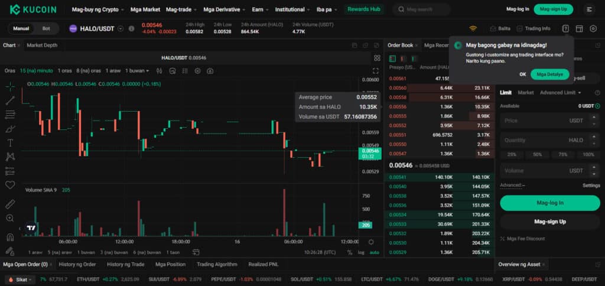This screenshot has width=605, height=286.
Task: Click the Quantity HALO input field
Action: click(550, 140)
